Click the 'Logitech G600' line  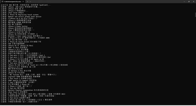coord(20,77)
